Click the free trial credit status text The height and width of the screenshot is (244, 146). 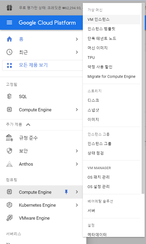click(x=51, y=8)
